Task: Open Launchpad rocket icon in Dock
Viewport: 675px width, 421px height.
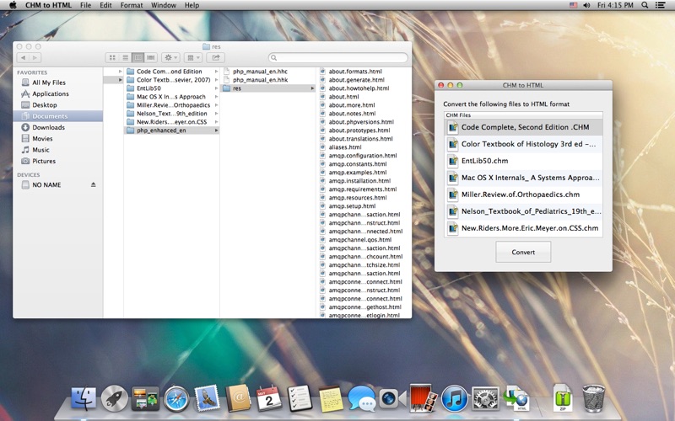Action: coord(114,398)
